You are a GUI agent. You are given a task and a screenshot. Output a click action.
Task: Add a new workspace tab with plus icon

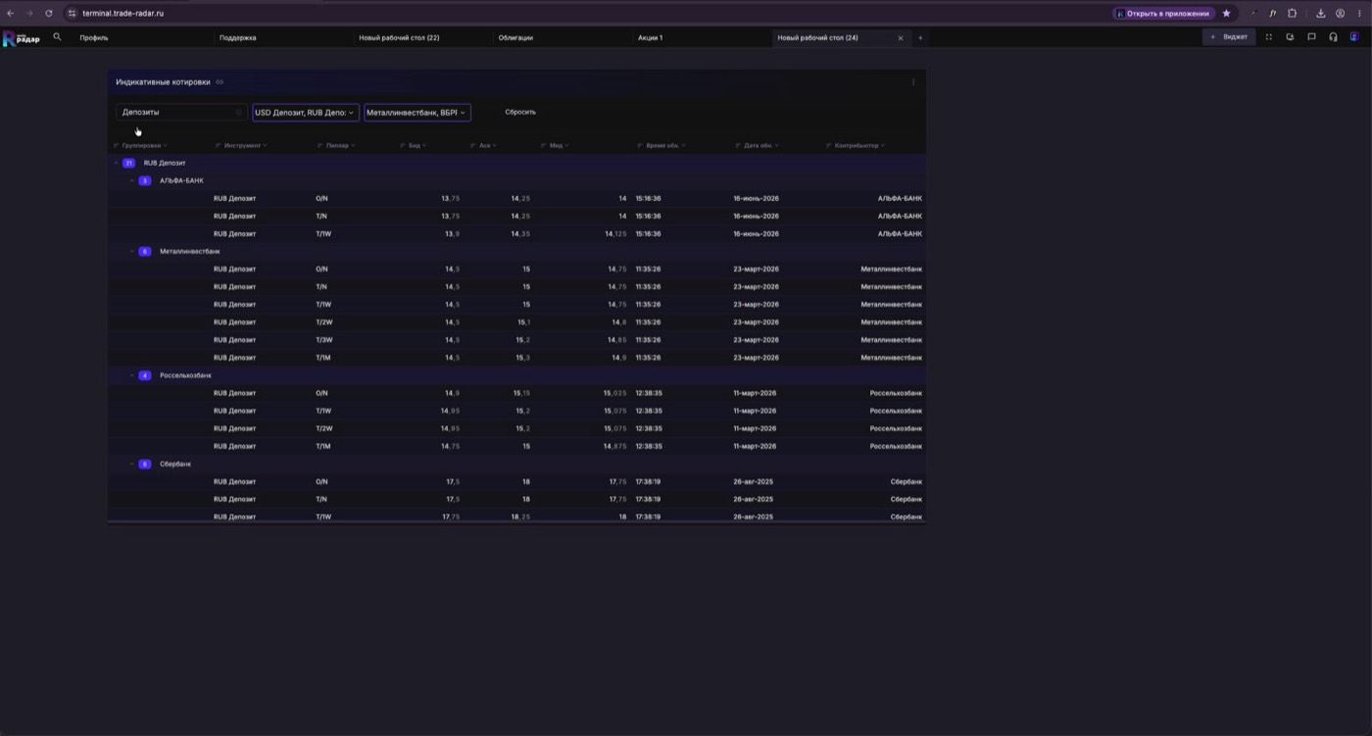[x=920, y=38]
